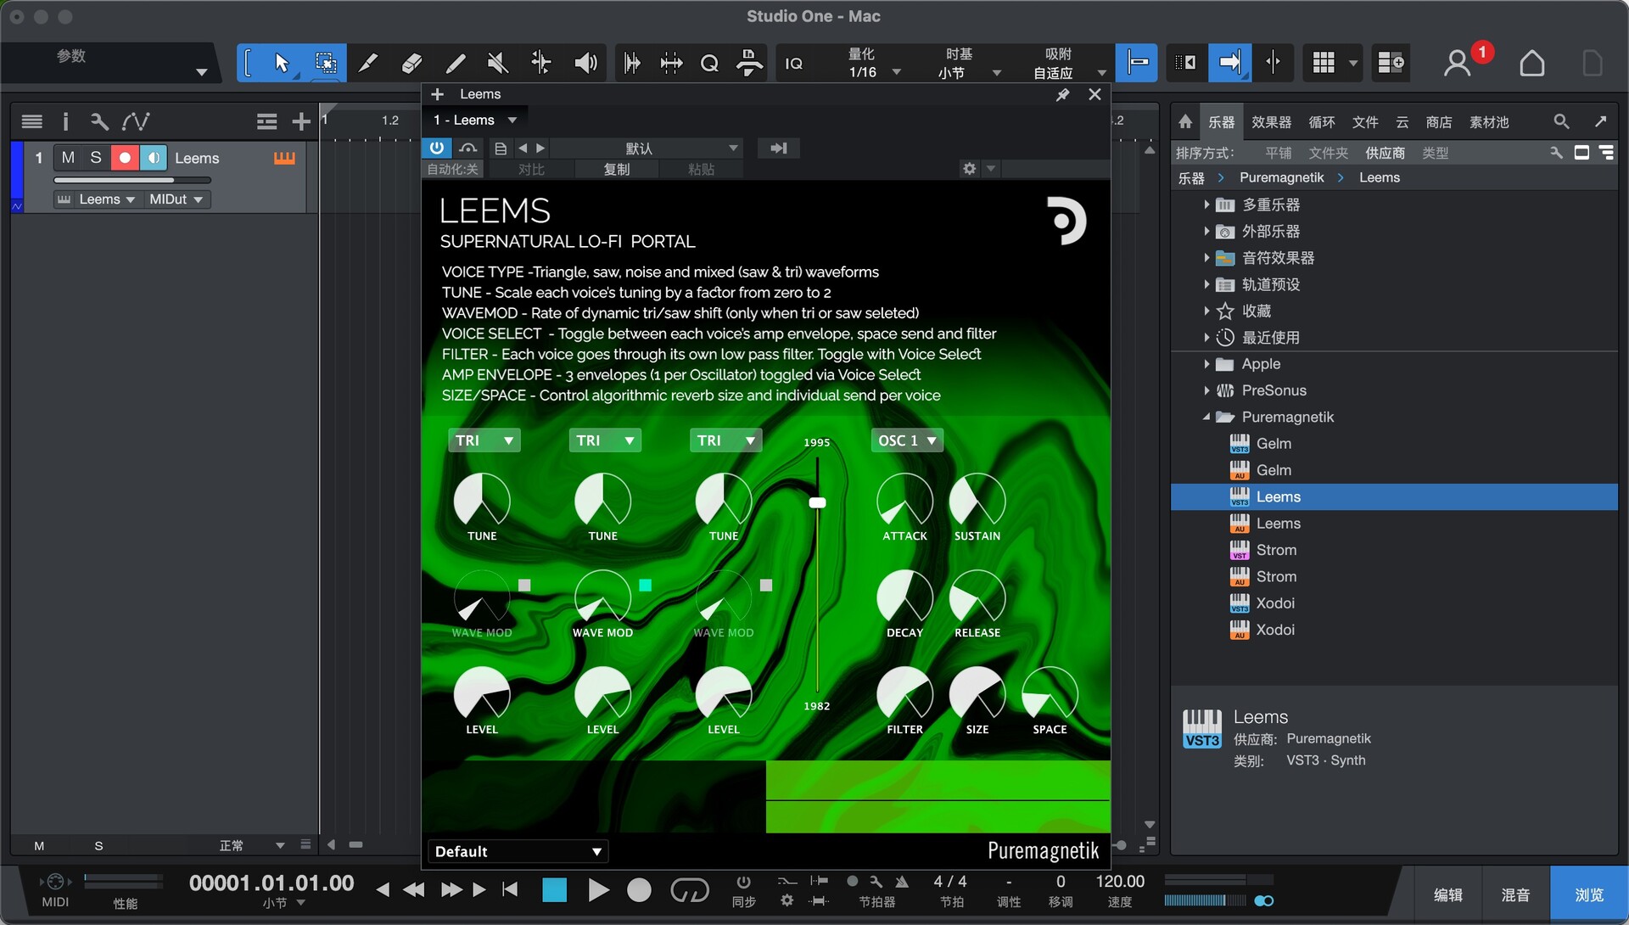Switch to the 循环 browser tab
Image resolution: width=1629 pixels, height=925 pixels.
pyautogui.click(x=1322, y=122)
